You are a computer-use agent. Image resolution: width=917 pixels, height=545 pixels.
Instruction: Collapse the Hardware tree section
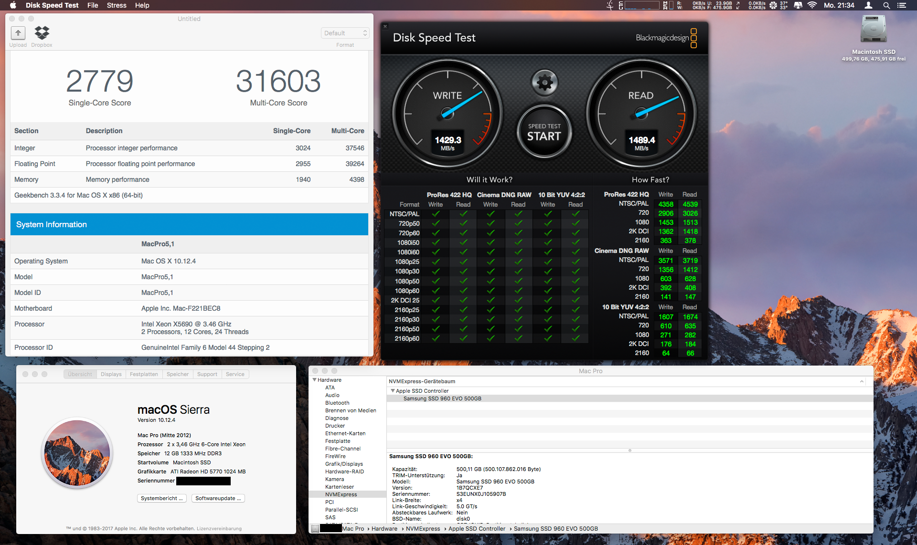[x=315, y=380]
